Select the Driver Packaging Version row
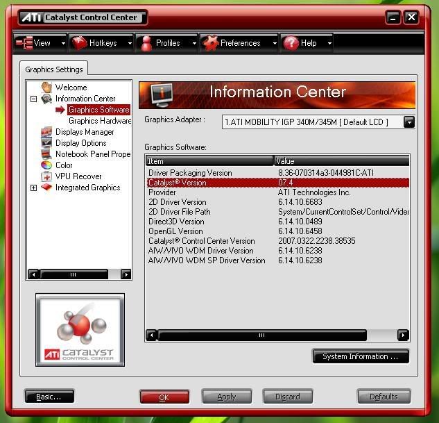The image size is (439, 423). click(x=278, y=173)
